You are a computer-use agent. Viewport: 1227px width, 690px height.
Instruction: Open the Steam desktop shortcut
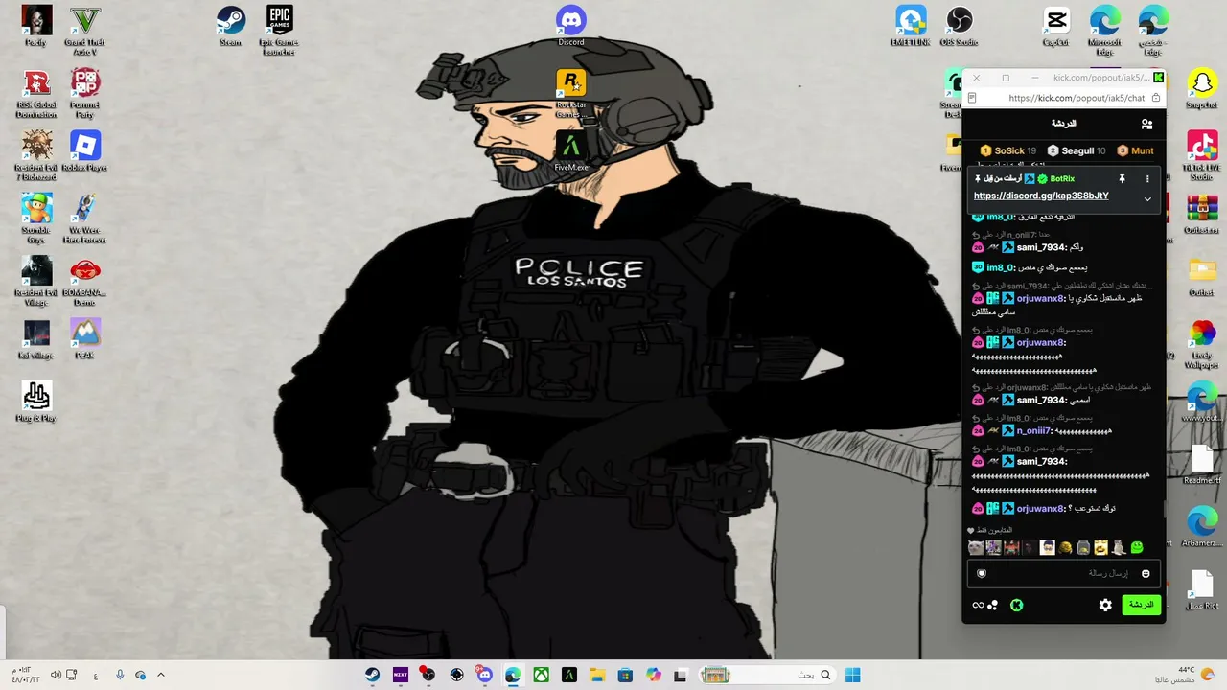pos(230,26)
